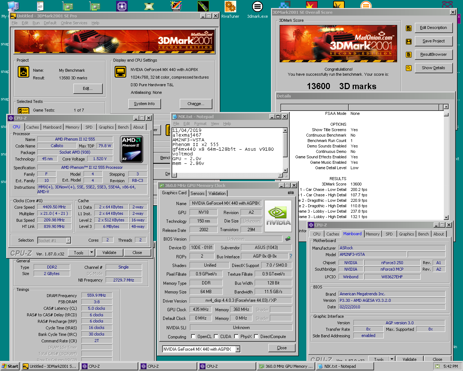Viewport: 463px width, 371px height.
Task: Click Save Project disk icon
Action: pyautogui.click(x=409, y=41)
